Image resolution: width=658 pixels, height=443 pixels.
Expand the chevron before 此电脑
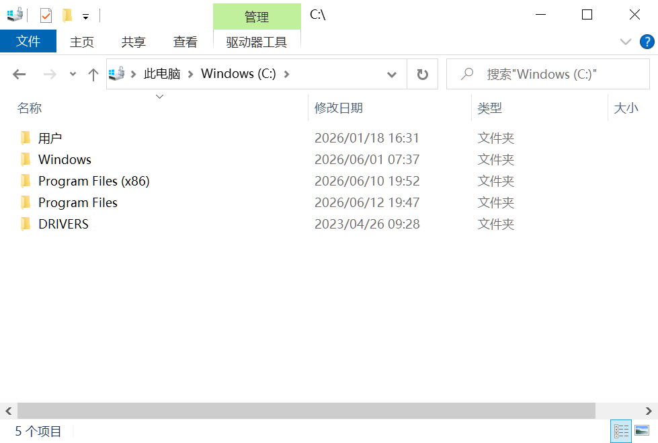pos(134,75)
